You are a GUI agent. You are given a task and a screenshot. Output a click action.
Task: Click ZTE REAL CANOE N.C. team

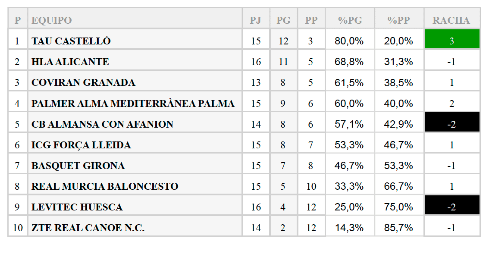click(88, 228)
